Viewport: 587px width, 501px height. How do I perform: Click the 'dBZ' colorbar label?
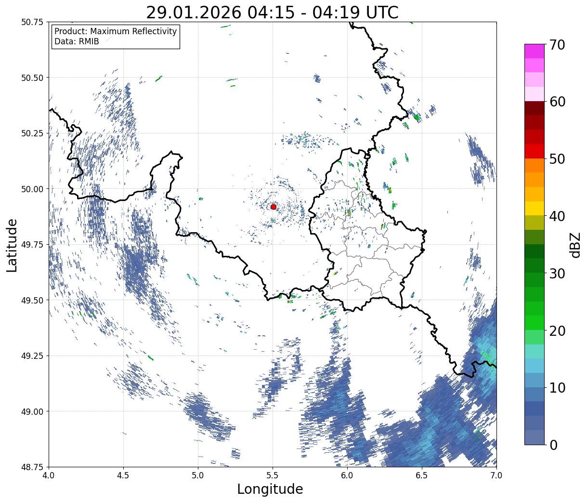575,244
